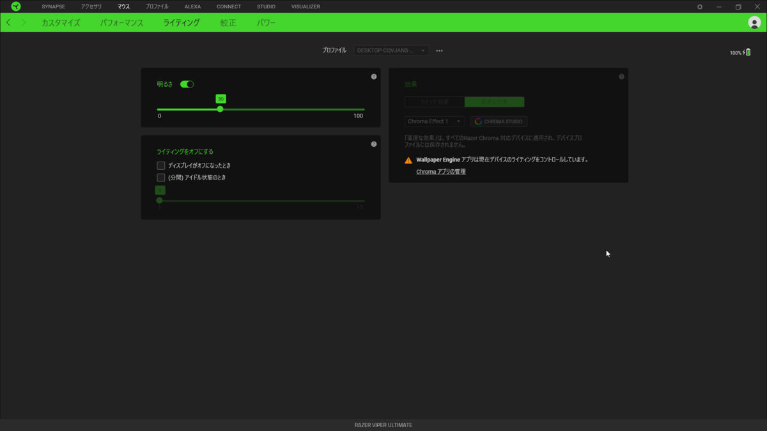This screenshot has height=431, width=767.
Task: Launch CHROMA STUDIO
Action: [499, 121]
